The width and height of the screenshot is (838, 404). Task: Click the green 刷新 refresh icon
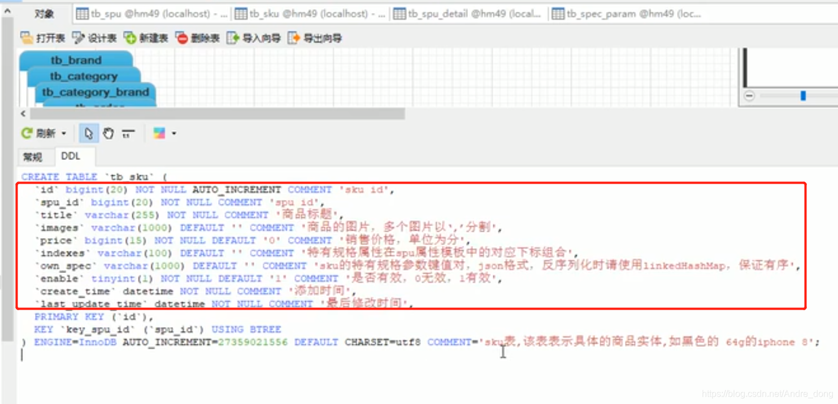(x=27, y=133)
